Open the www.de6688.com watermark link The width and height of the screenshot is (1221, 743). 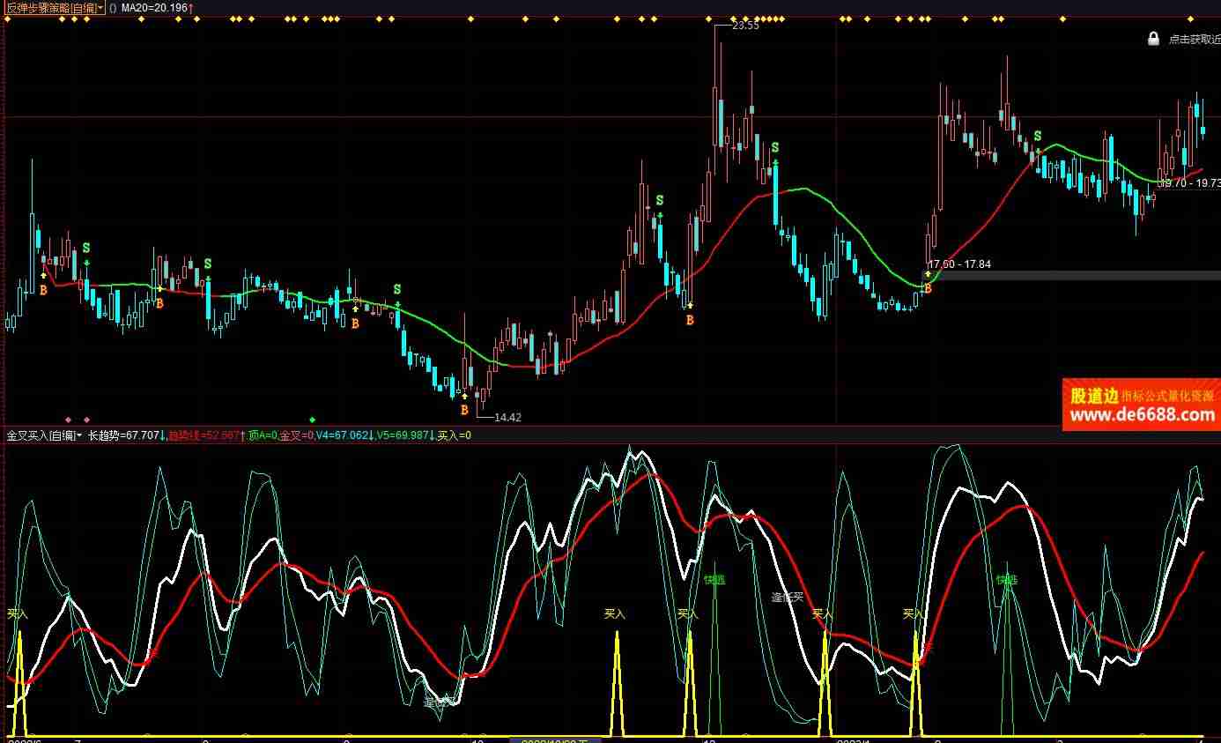coord(1142,416)
